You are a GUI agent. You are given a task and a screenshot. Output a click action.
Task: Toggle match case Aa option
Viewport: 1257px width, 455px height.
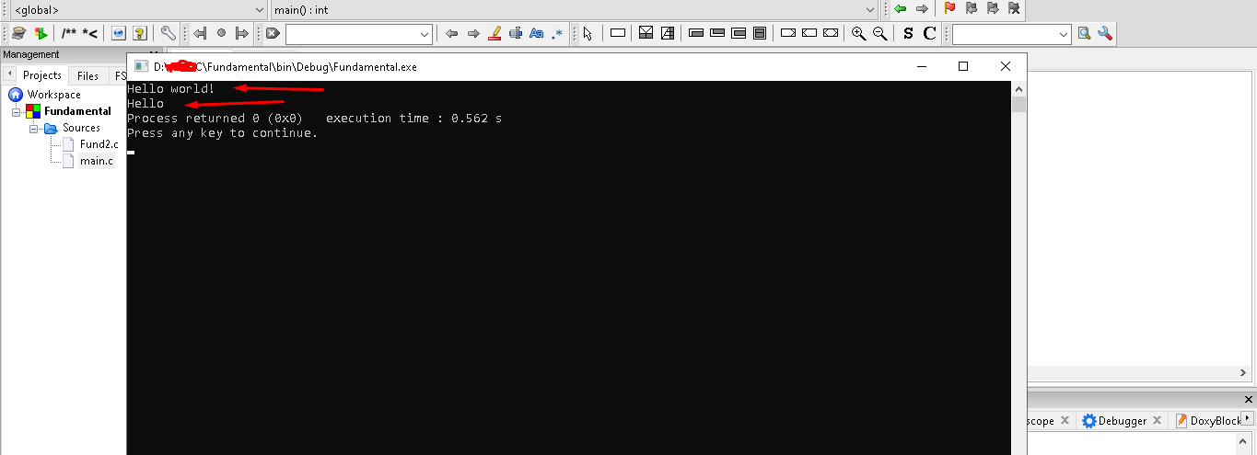point(536,34)
